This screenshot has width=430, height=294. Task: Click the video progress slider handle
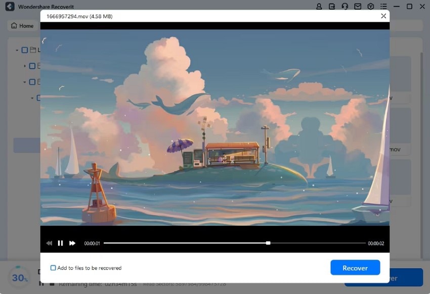coord(268,243)
